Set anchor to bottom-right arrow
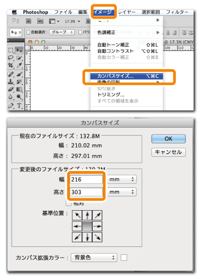This screenshot has height=280, width=203. coord(97,237)
